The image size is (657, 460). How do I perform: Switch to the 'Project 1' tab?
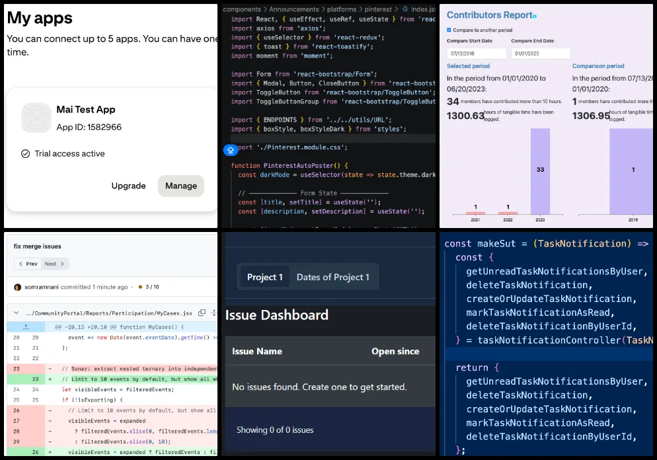tap(265, 277)
